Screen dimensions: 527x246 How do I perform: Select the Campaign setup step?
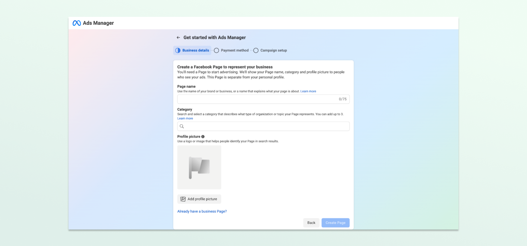pos(270,51)
